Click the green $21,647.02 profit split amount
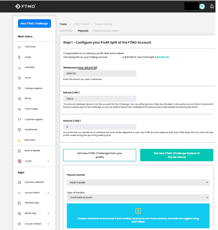The image size is (218, 230). [x=163, y=57]
